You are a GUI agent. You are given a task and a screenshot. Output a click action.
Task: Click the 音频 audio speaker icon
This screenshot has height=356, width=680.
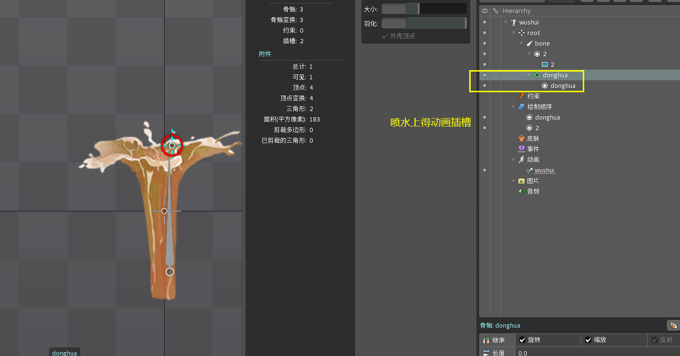521,192
